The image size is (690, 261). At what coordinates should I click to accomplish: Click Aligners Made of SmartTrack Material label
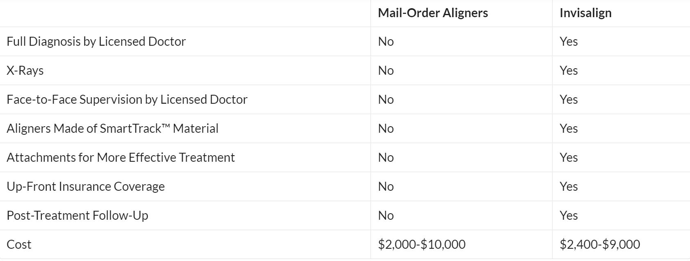pos(113,129)
